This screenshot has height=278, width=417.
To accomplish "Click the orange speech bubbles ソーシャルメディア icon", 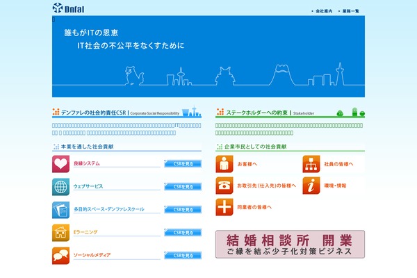I will pos(60,255).
